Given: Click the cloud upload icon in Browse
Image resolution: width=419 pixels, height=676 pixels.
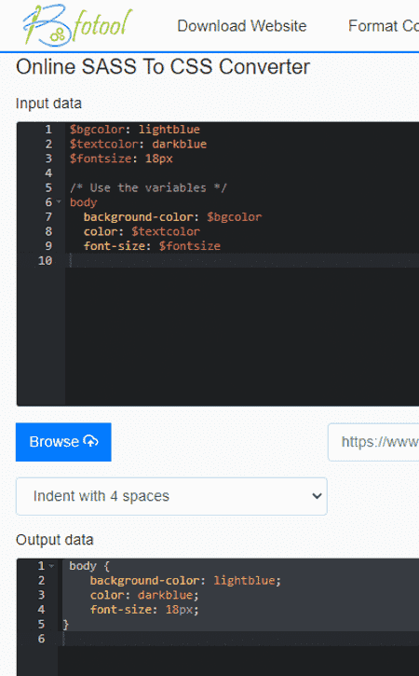Looking at the screenshot, I should (91, 441).
